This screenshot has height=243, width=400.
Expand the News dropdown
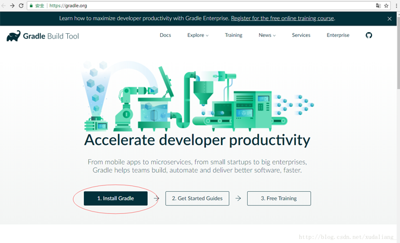[267, 35]
